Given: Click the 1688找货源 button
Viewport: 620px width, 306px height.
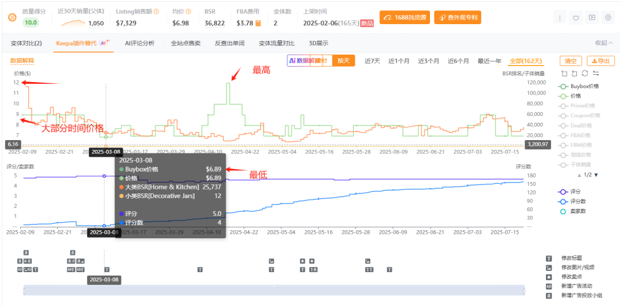Looking at the screenshot, I should [405, 17].
